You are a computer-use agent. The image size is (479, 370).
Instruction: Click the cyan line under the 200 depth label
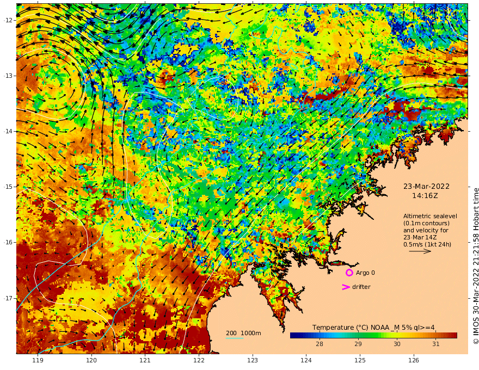(x=234, y=338)
